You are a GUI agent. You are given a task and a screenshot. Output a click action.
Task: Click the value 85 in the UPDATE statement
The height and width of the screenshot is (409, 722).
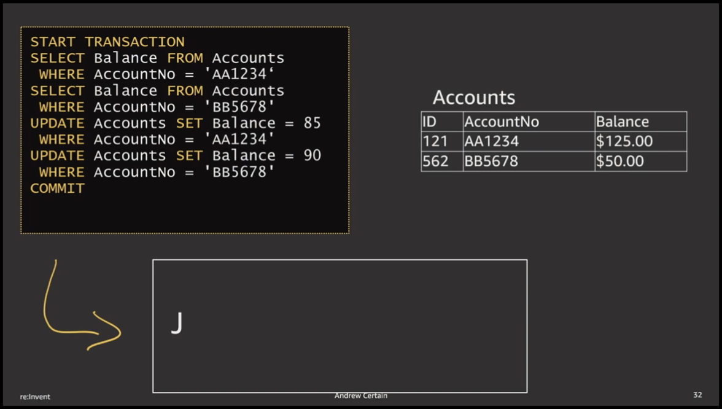[x=312, y=123]
